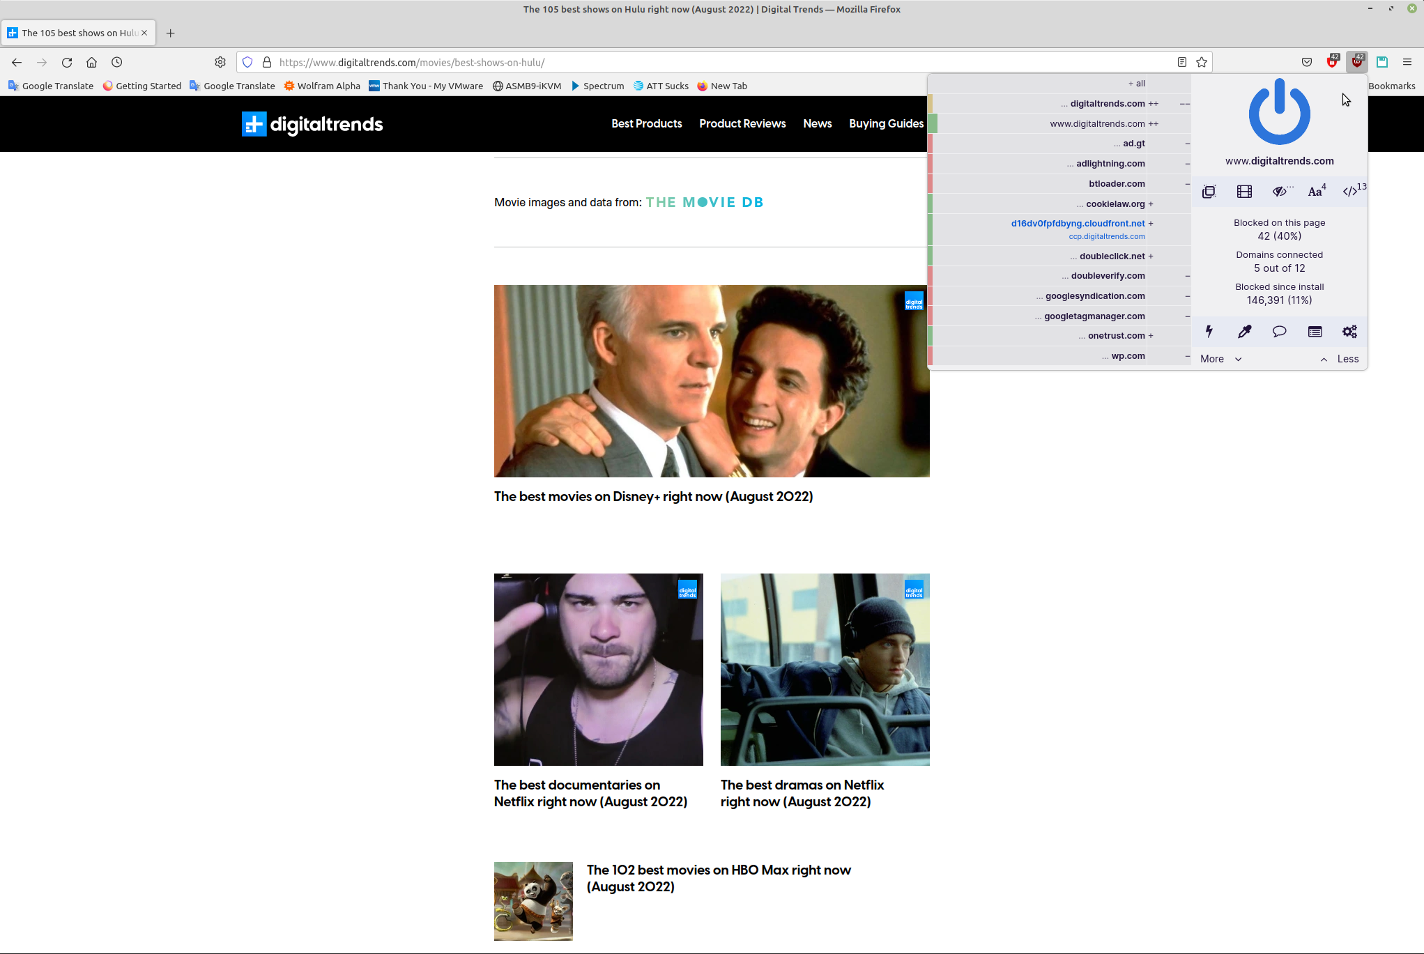Viewport: 1424px width, 954px height.
Task: Open best movies on Disney+ article link
Action: (x=653, y=496)
